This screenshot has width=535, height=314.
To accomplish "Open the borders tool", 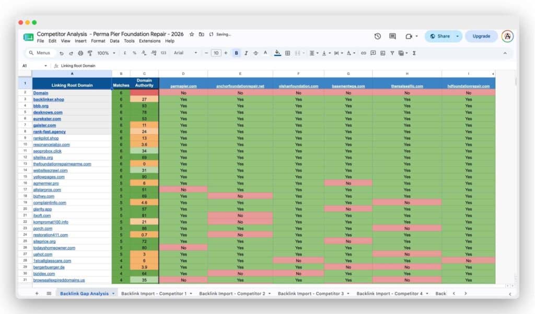I will tap(288, 53).
